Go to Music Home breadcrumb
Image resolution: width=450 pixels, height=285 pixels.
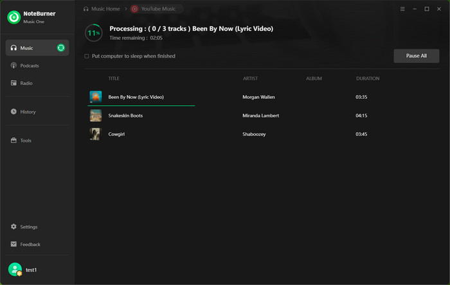105,9
